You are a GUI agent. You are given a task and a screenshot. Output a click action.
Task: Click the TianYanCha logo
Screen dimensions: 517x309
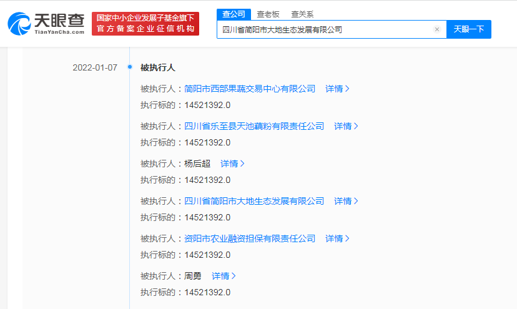tap(46, 24)
